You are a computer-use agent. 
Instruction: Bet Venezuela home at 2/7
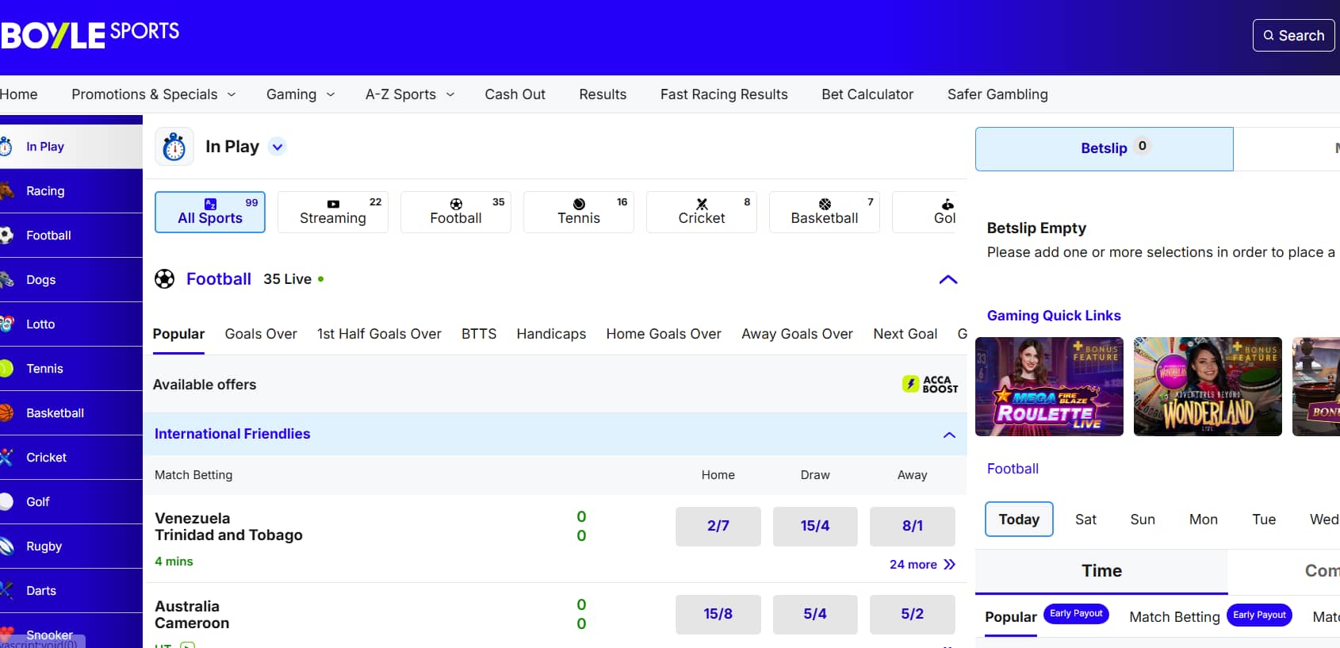click(x=718, y=527)
